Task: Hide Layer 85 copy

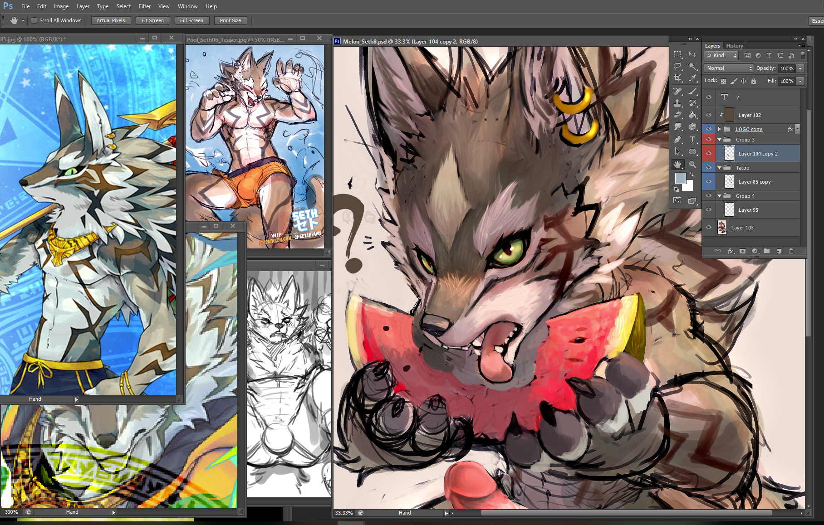Action: tap(709, 182)
